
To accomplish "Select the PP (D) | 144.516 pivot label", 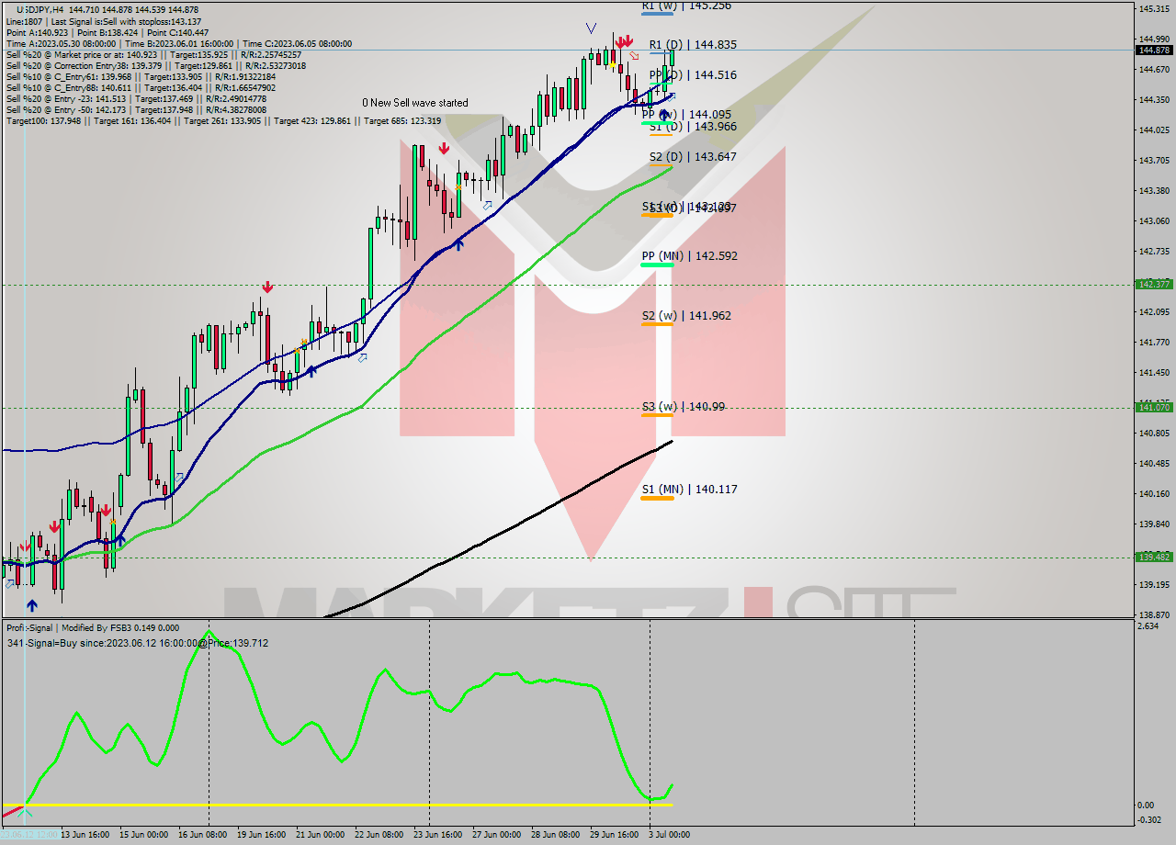I will pyautogui.click(x=693, y=75).
